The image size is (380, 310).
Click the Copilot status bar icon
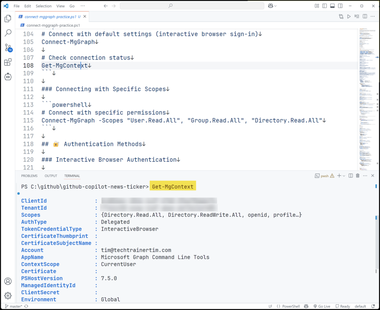point(306,306)
